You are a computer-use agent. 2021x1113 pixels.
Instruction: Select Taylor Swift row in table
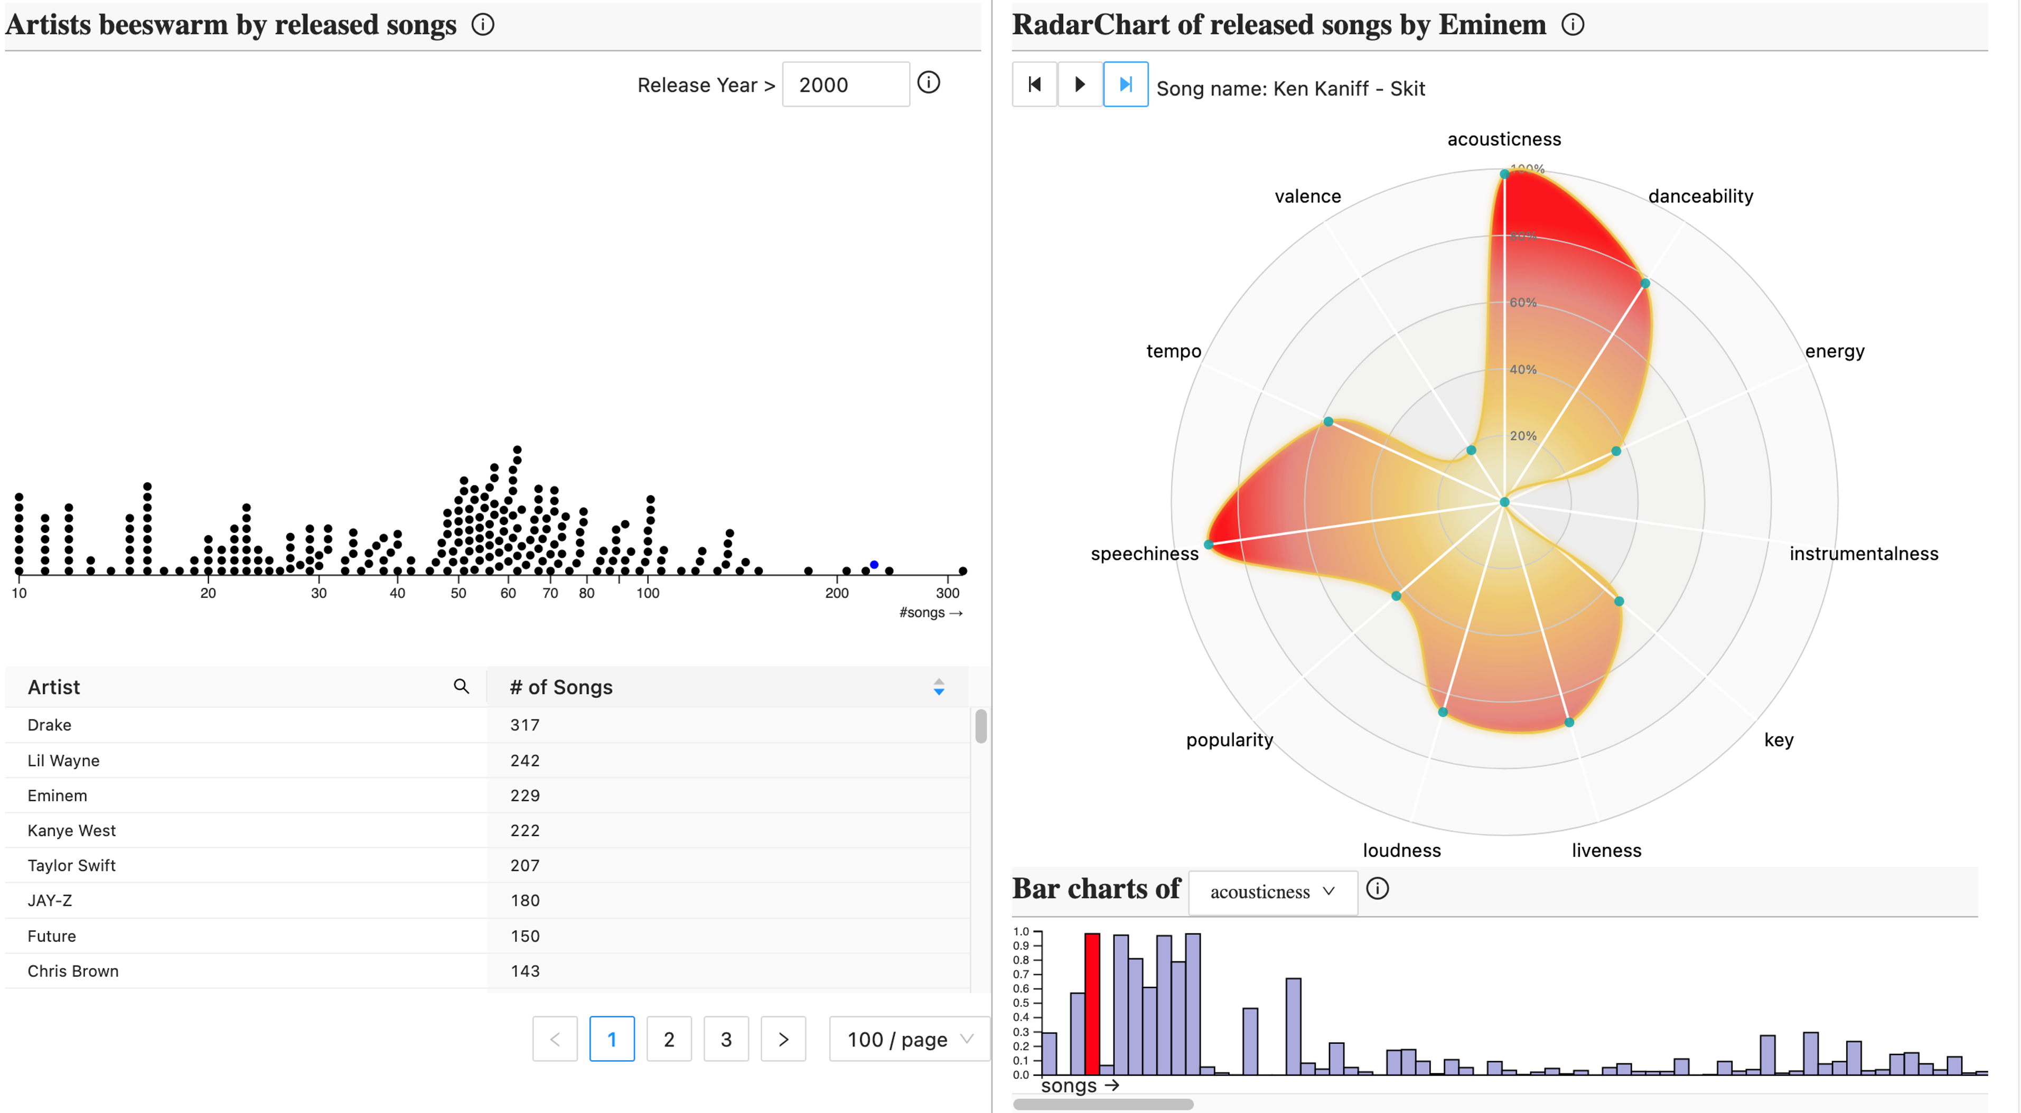click(x=71, y=865)
